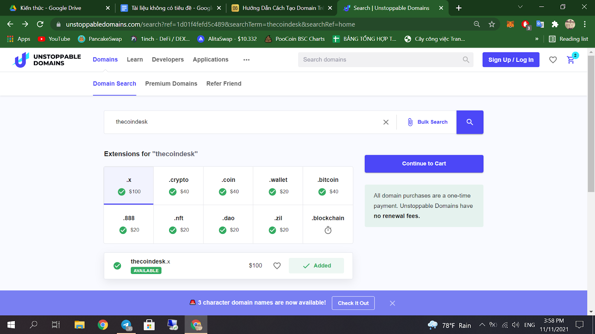Viewport: 595px width, 334px height.
Task: Switch to the Kiến thức - Google Drive tab
Action: click(x=59, y=8)
